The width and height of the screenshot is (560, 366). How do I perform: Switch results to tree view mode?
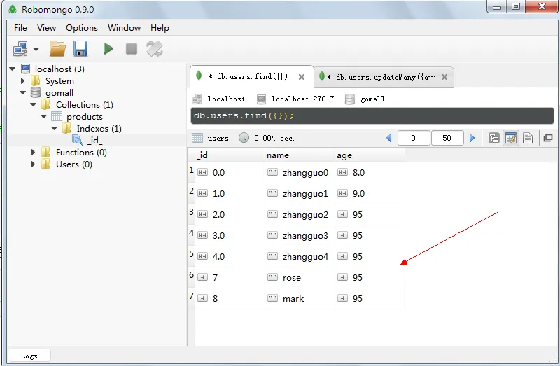[x=494, y=138]
